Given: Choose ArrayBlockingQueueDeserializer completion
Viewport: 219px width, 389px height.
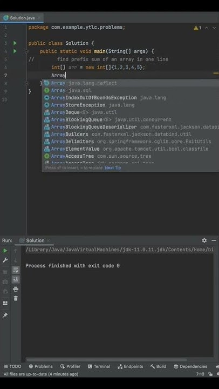Looking at the screenshot, I should point(131,127).
